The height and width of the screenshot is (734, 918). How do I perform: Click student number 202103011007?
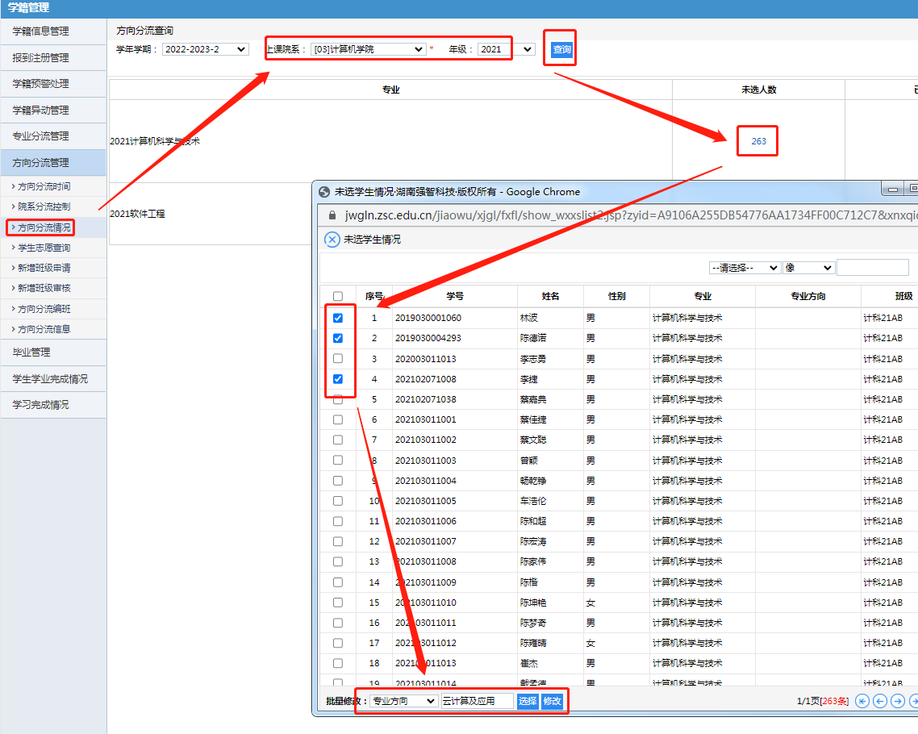click(426, 541)
